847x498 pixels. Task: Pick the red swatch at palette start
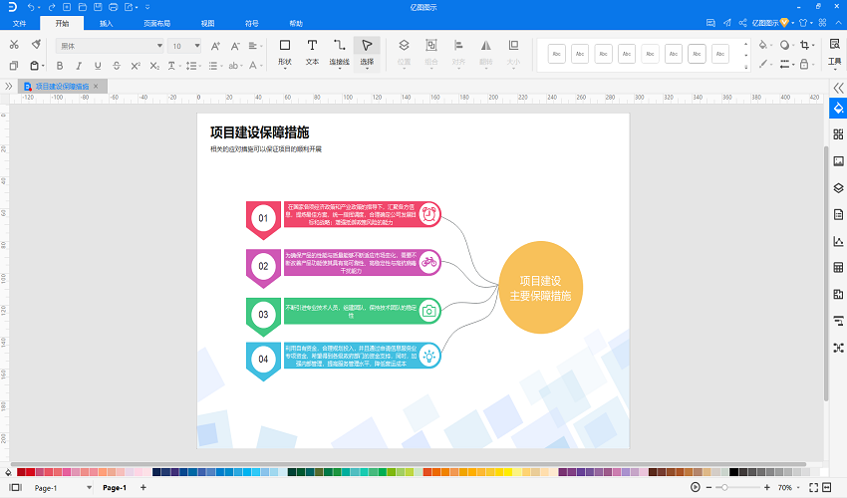point(21,472)
